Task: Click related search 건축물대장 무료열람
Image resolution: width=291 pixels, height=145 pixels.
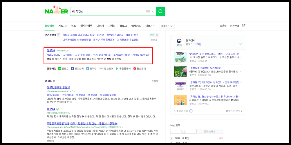Action: coord(128,40)
